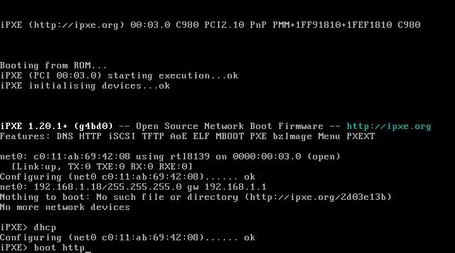This screenshot has width=455, height=253.
Task: Click the 'No more network devices' line
Action: pyautogui.click(x=64, y=207)
